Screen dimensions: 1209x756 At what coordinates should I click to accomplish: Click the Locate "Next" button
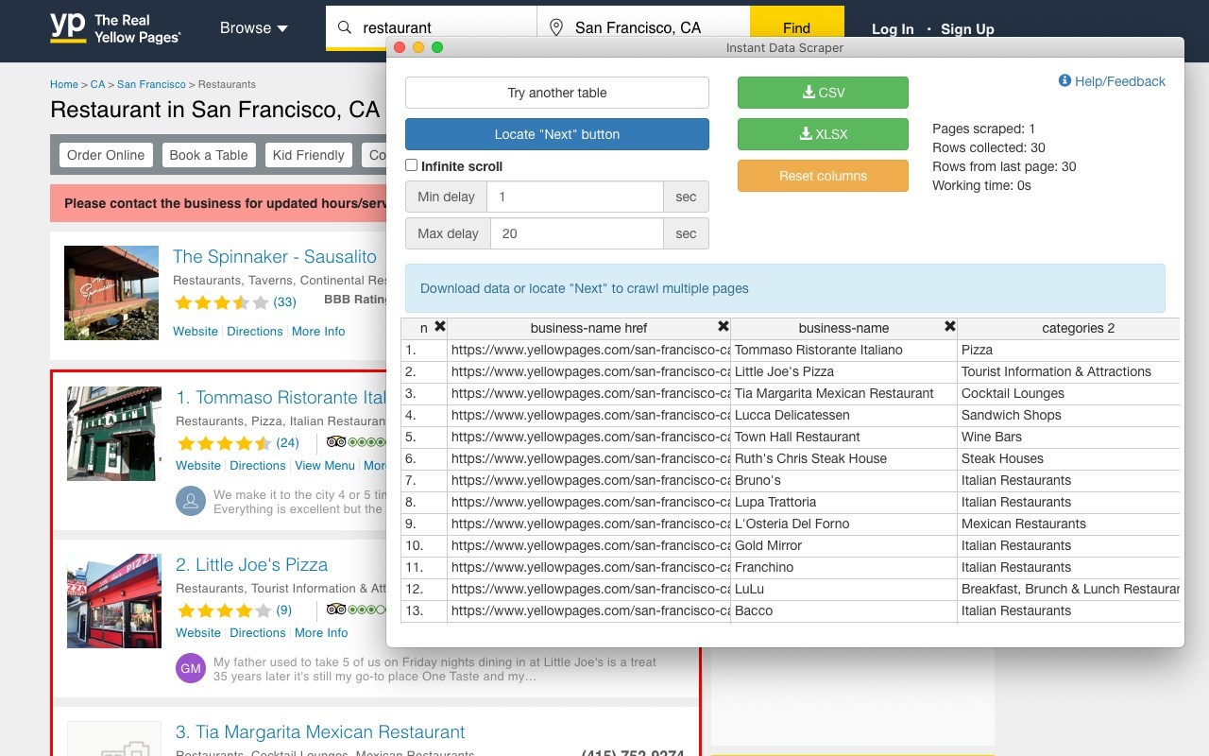click(557, 134)
